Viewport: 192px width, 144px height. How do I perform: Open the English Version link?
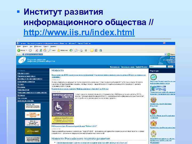pos(141,67)
